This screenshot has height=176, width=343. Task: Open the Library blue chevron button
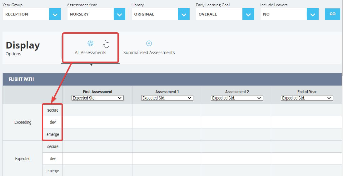click(x=184, y=14)
